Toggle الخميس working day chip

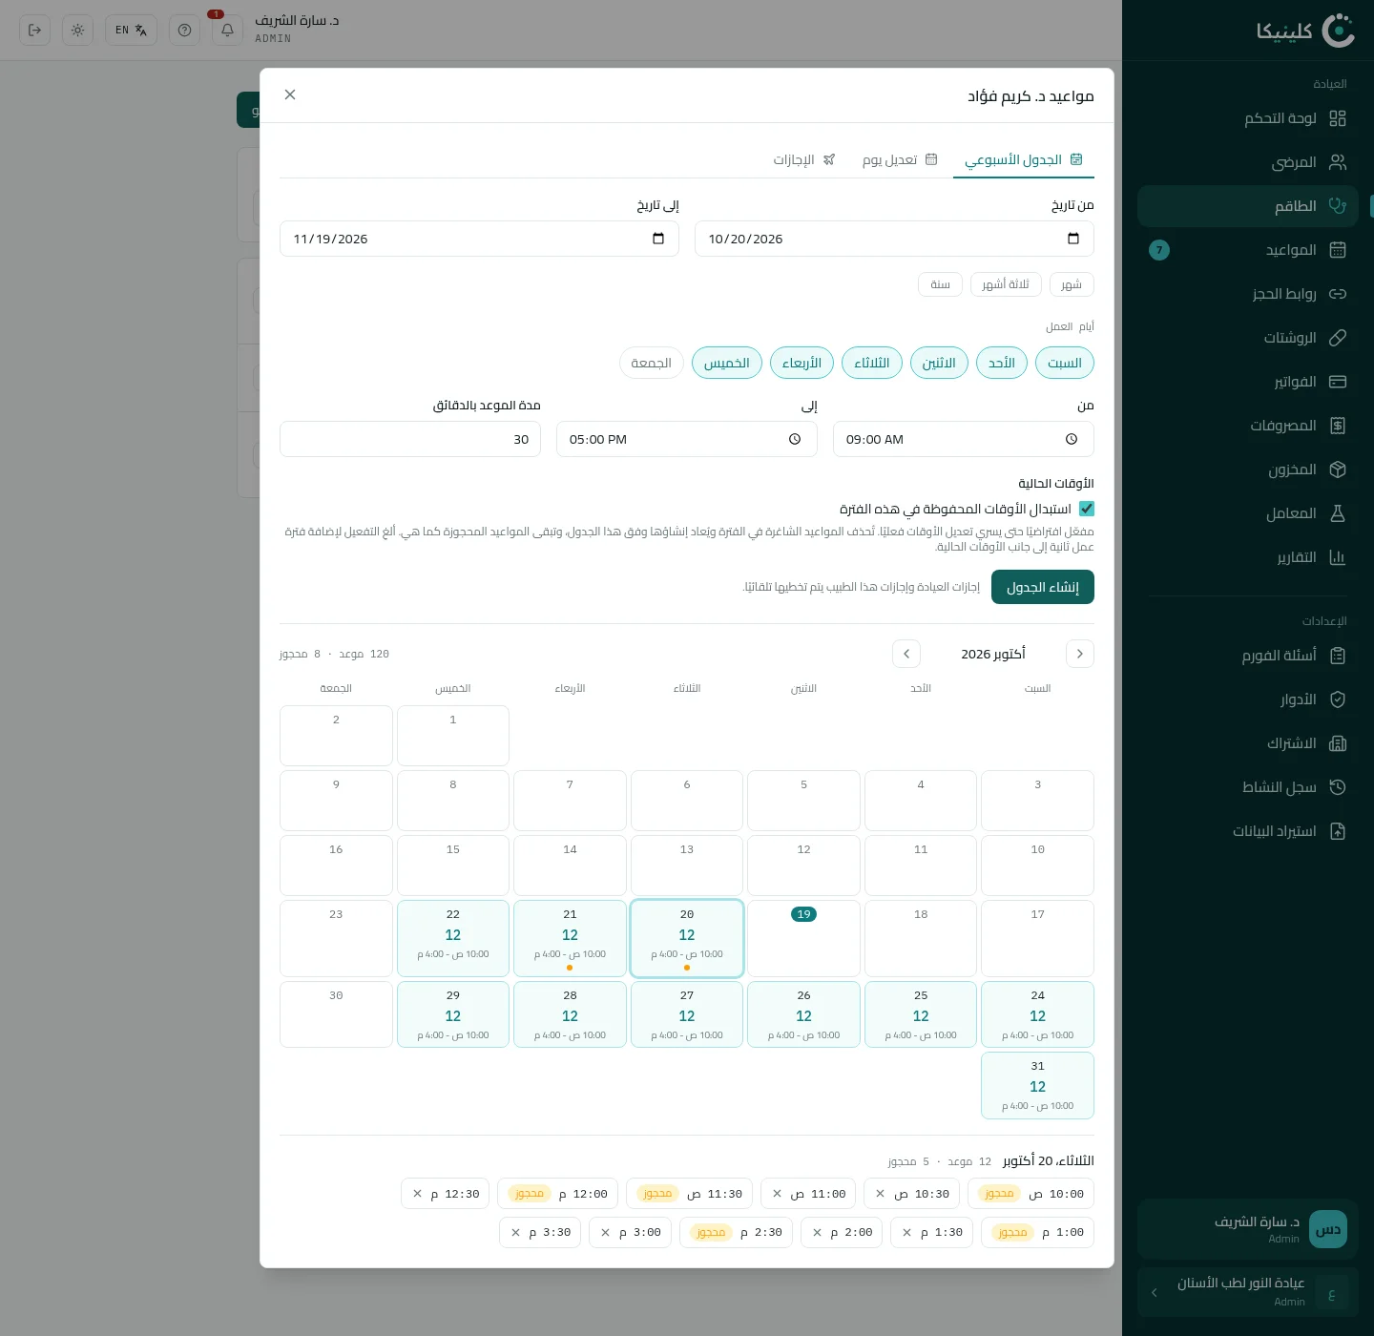tap(727, 363)
